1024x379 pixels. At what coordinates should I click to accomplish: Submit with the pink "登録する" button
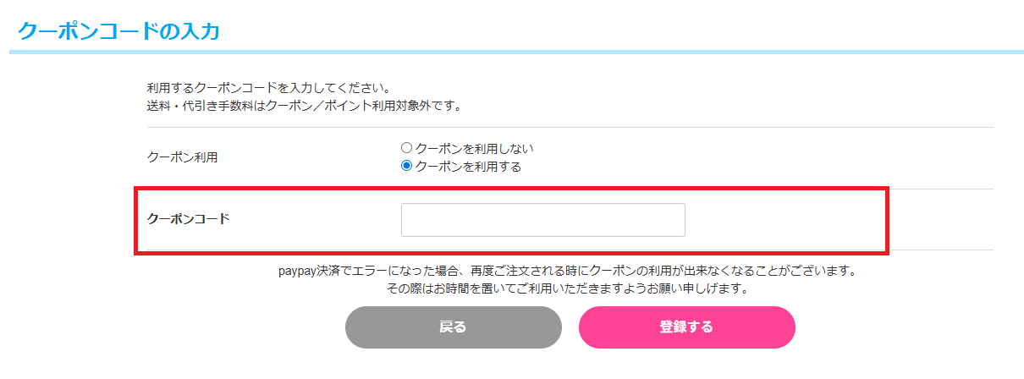click(x=686, y=327)
